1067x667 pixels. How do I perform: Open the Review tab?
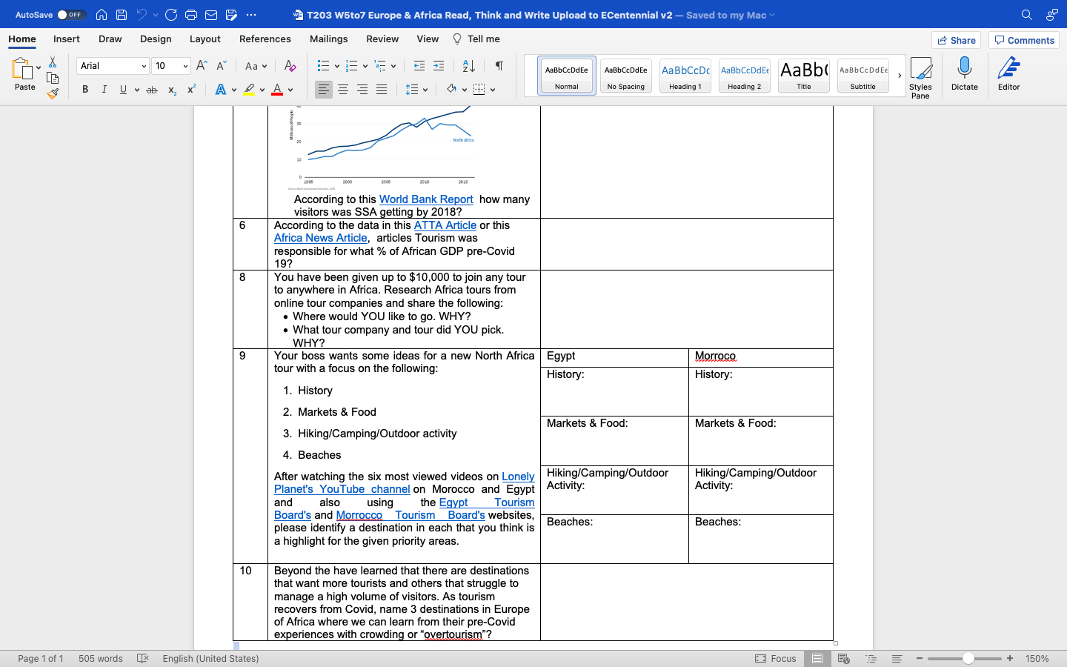(x=382, y=39)
